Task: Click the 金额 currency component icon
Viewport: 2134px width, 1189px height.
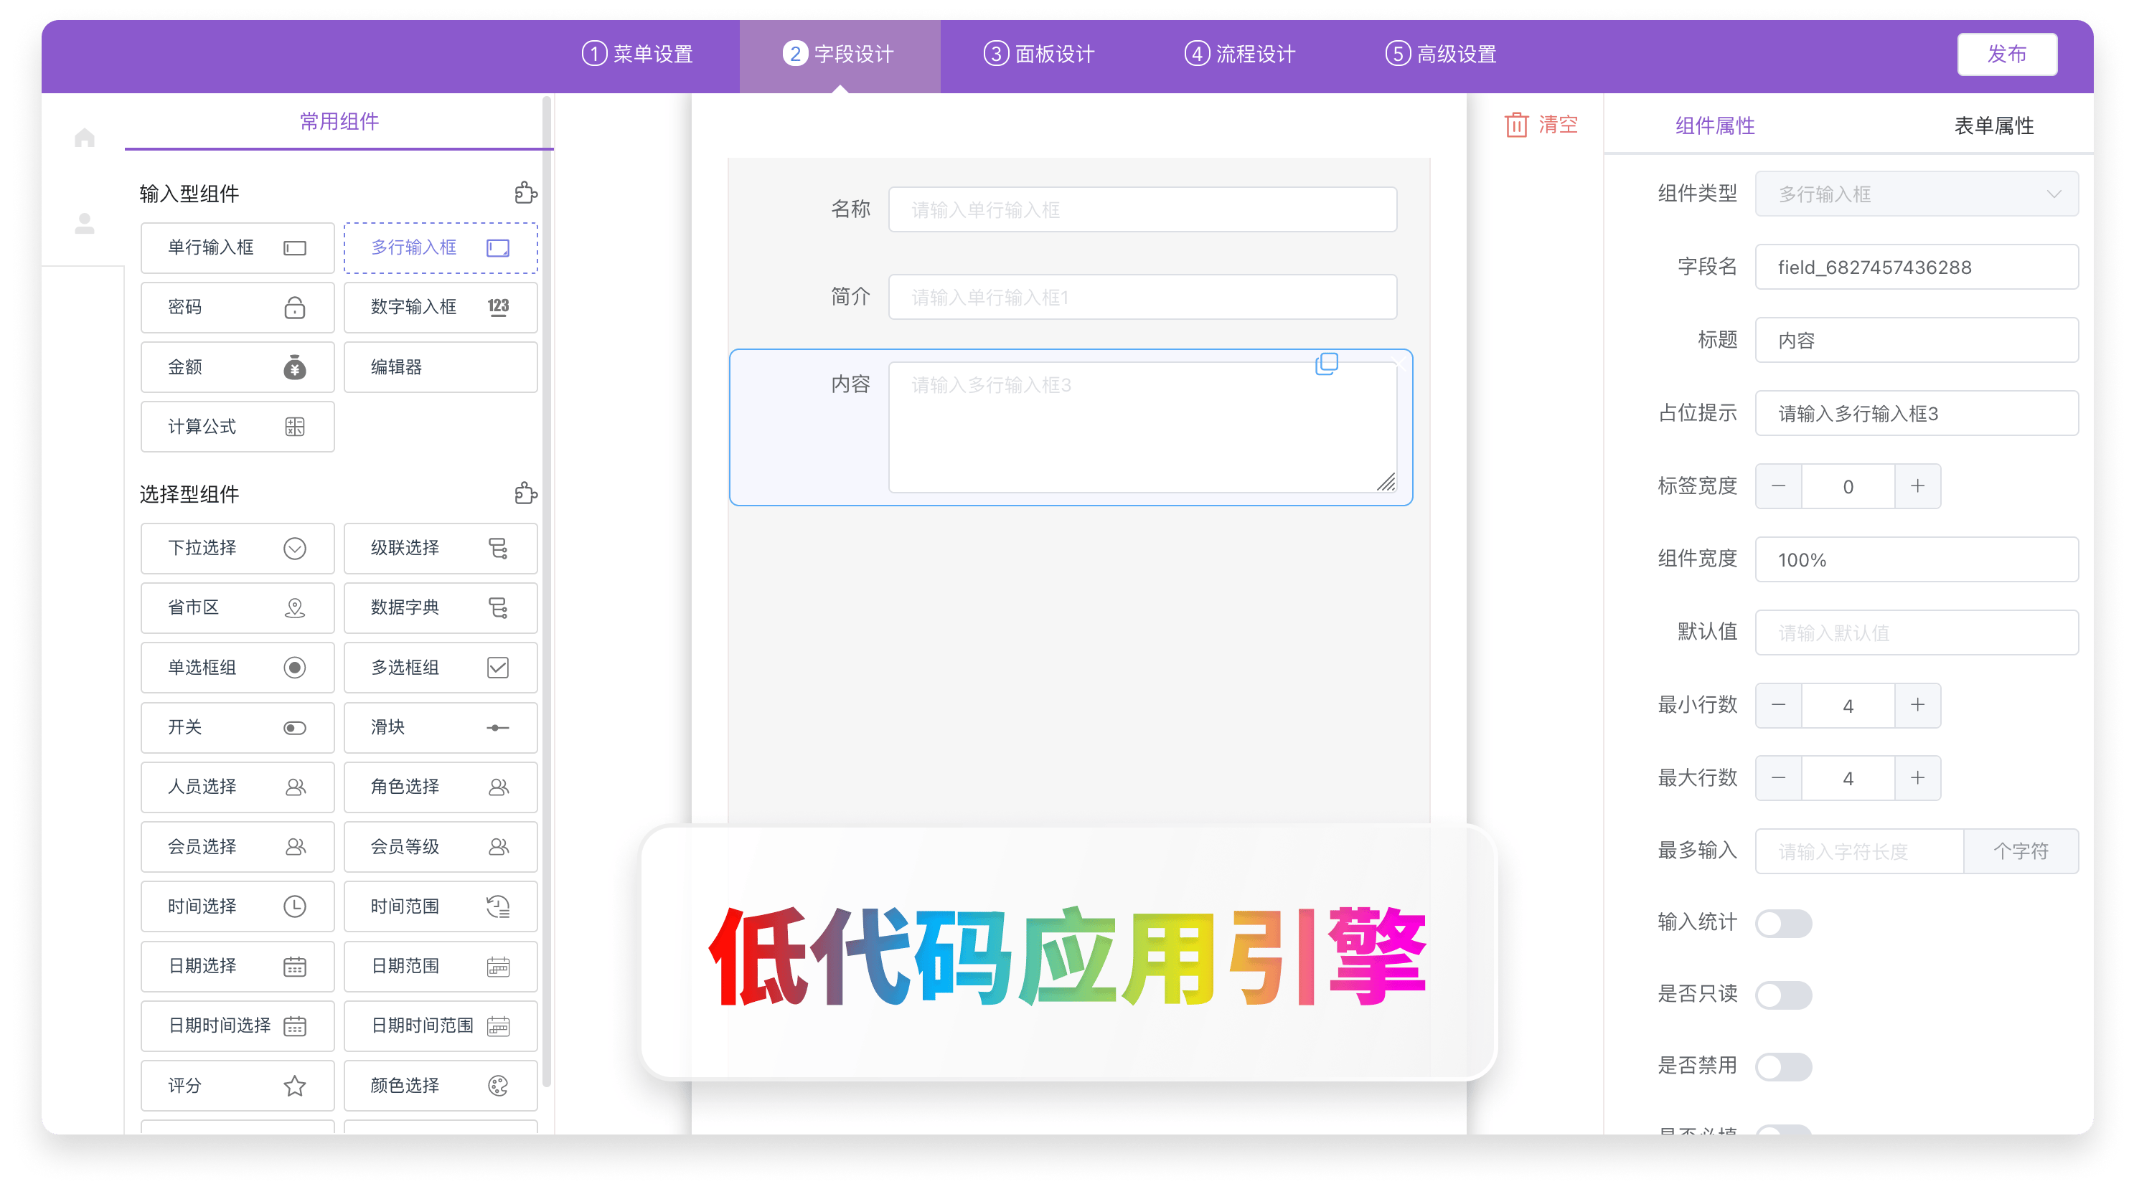Action: (x=295, y=366)
